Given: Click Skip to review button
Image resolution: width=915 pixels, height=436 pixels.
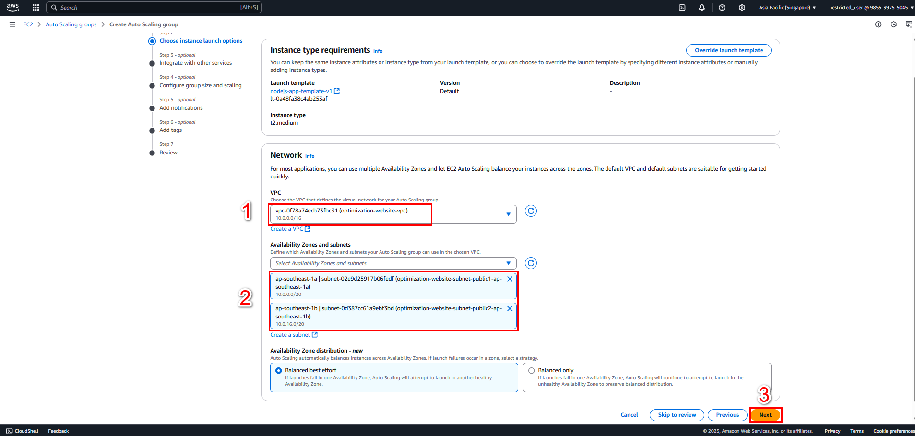Looking at the screenshot, I should 677,415.
